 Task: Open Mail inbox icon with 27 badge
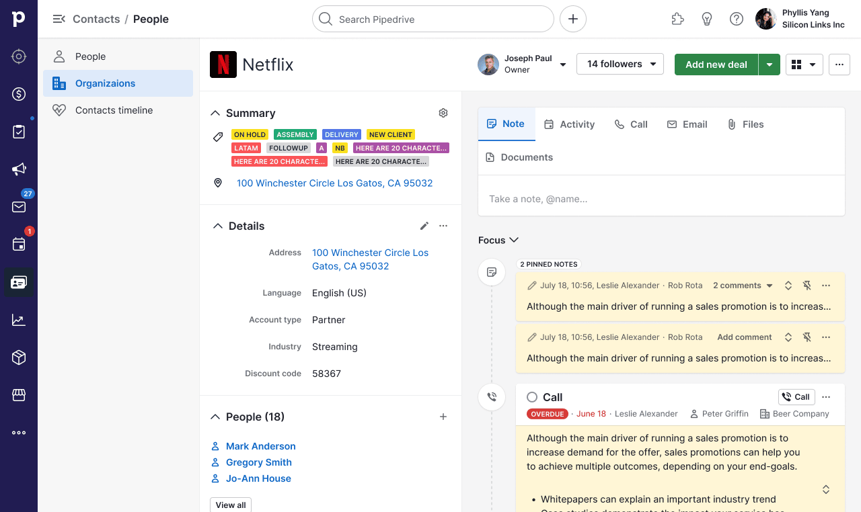pos(19,207)
